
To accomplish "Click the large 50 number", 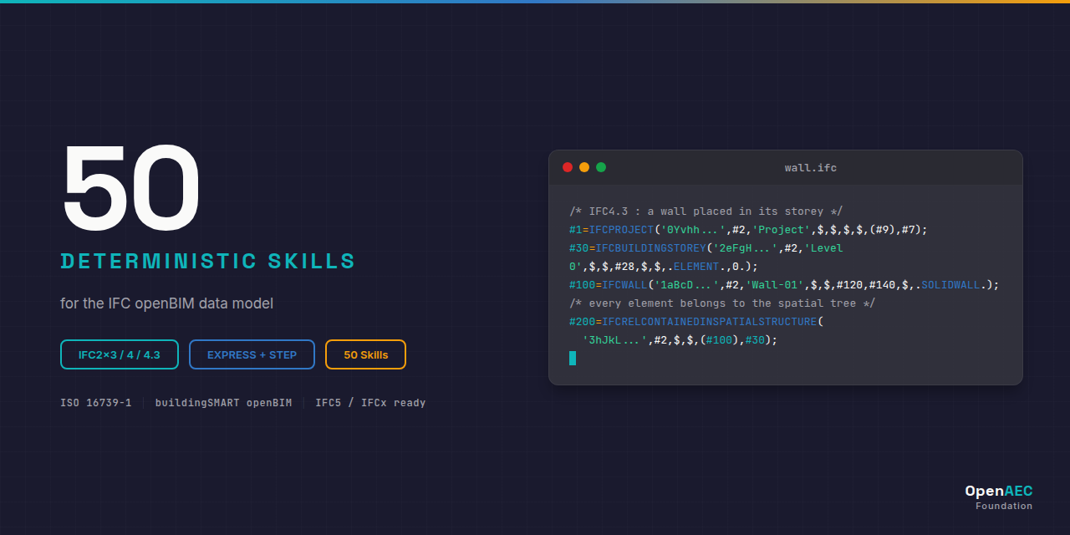I will pos(131,189).
